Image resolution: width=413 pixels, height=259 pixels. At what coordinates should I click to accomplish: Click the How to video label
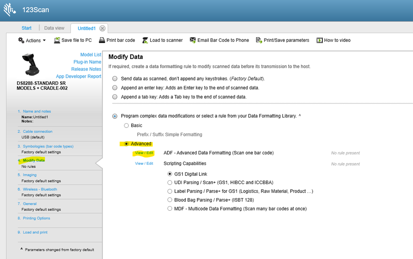click(337, 40)
